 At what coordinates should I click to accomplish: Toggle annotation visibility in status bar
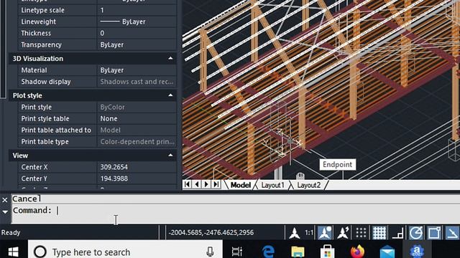[325, 233]
